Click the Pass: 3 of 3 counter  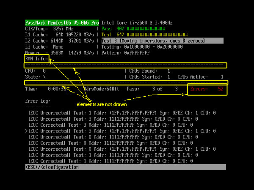[152, 89]
